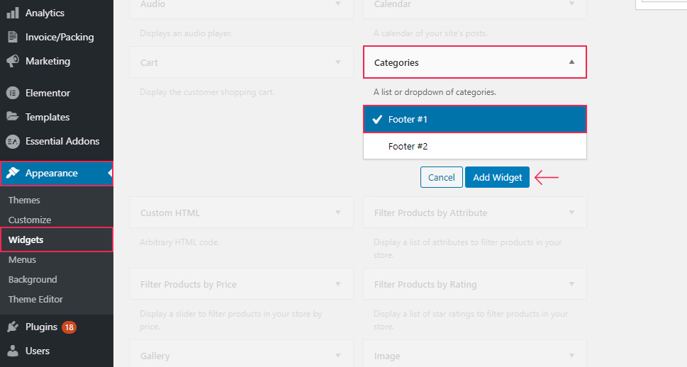This screenshot has width=687, height=367.
Task: Select the checked Footer #1 option
Action: click(474, 120)
